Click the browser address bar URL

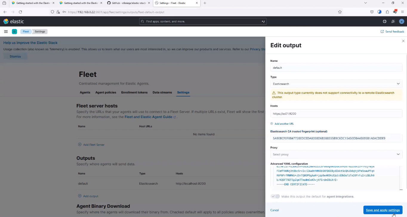(116, 12)
